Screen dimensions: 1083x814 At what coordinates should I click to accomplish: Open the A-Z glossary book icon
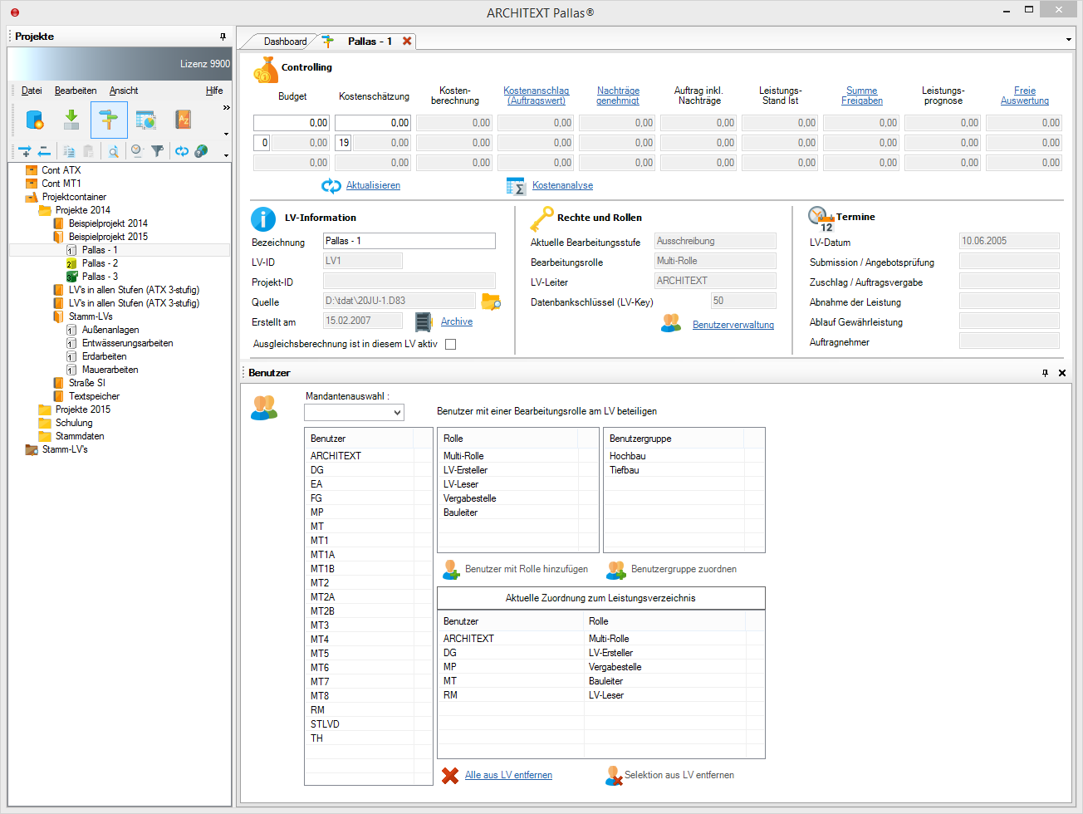coord(184,120)
